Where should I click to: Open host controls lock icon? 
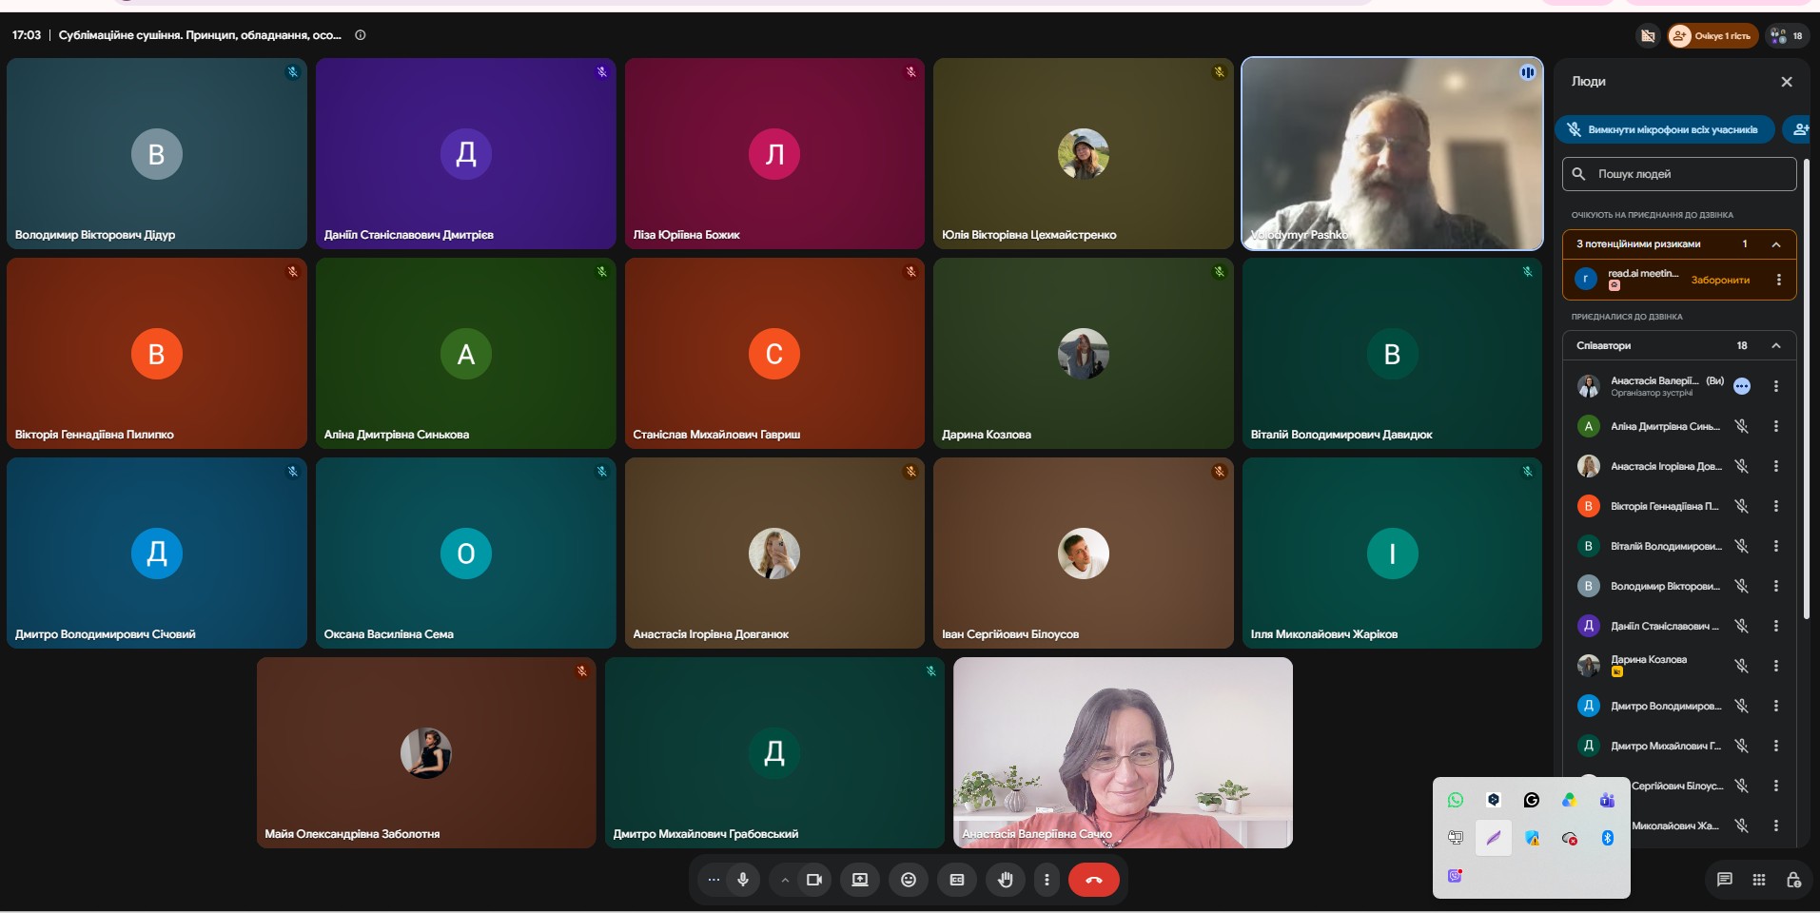(x=1793, y=880)
